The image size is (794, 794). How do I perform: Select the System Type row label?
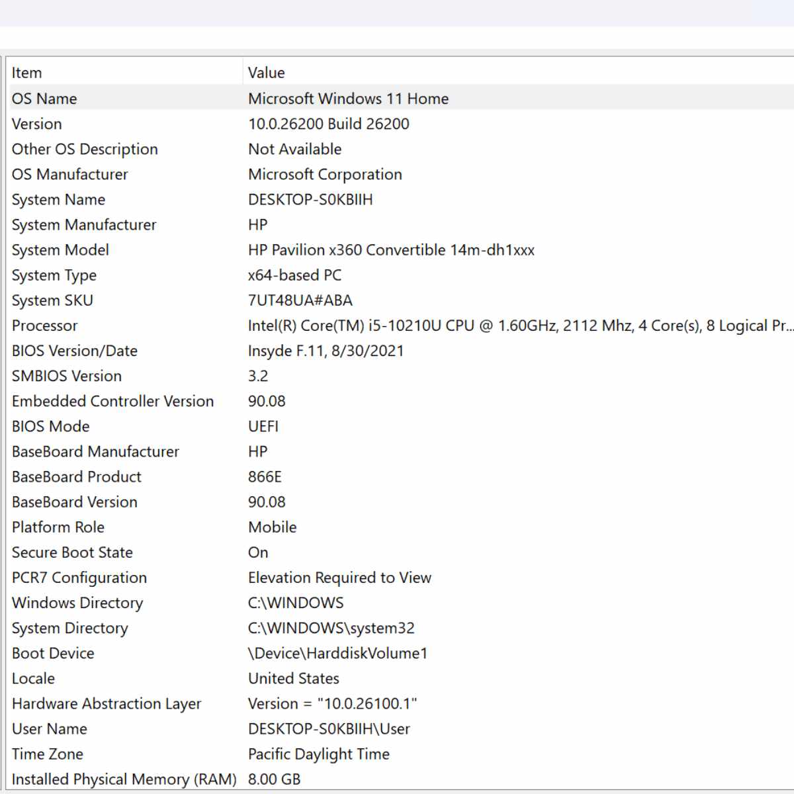54,275
